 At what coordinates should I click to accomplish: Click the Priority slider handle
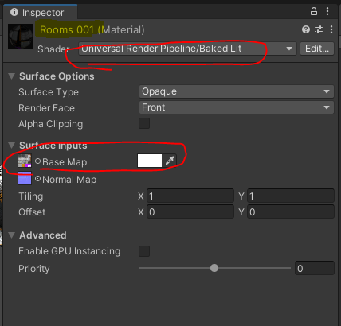point(214,268)
